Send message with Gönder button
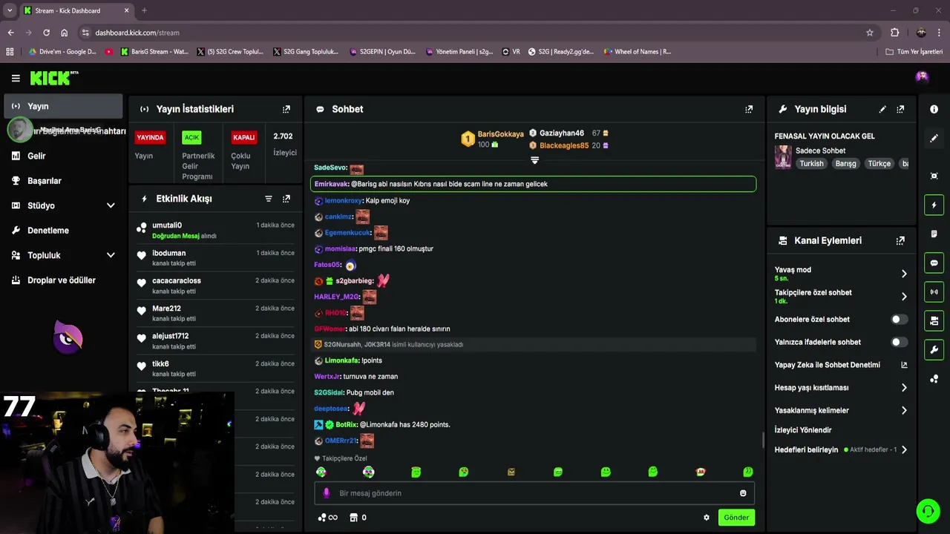Screen dimensions: 950x534 [736, 518]
